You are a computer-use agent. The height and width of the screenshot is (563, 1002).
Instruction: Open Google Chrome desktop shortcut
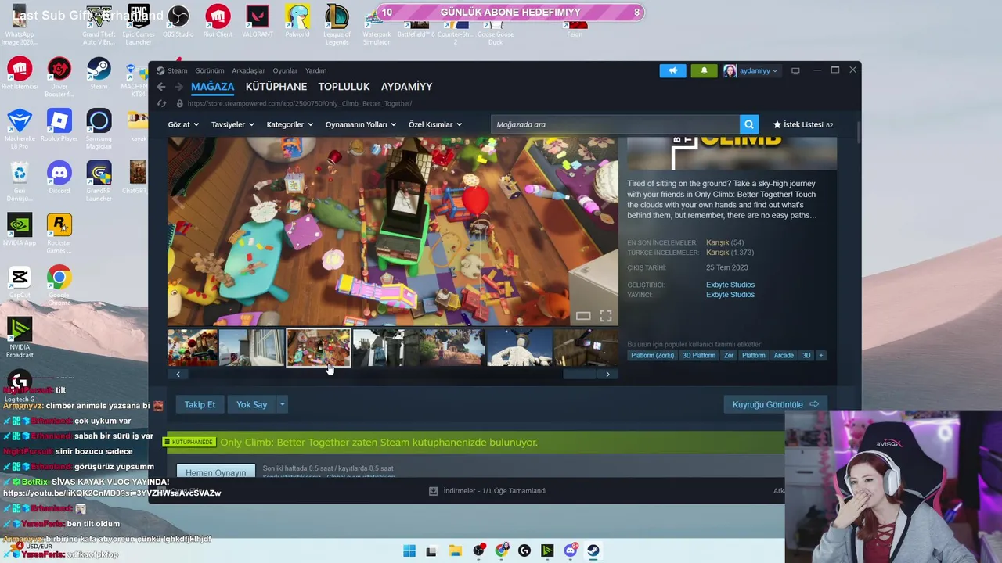(x=59, y=283)
